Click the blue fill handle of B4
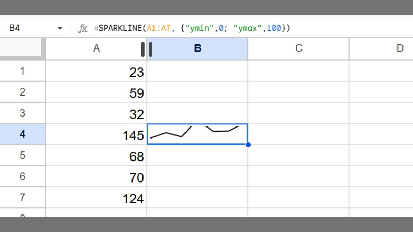Image resolution: width=413 pixels, height=232 pixels. point(248,145)
